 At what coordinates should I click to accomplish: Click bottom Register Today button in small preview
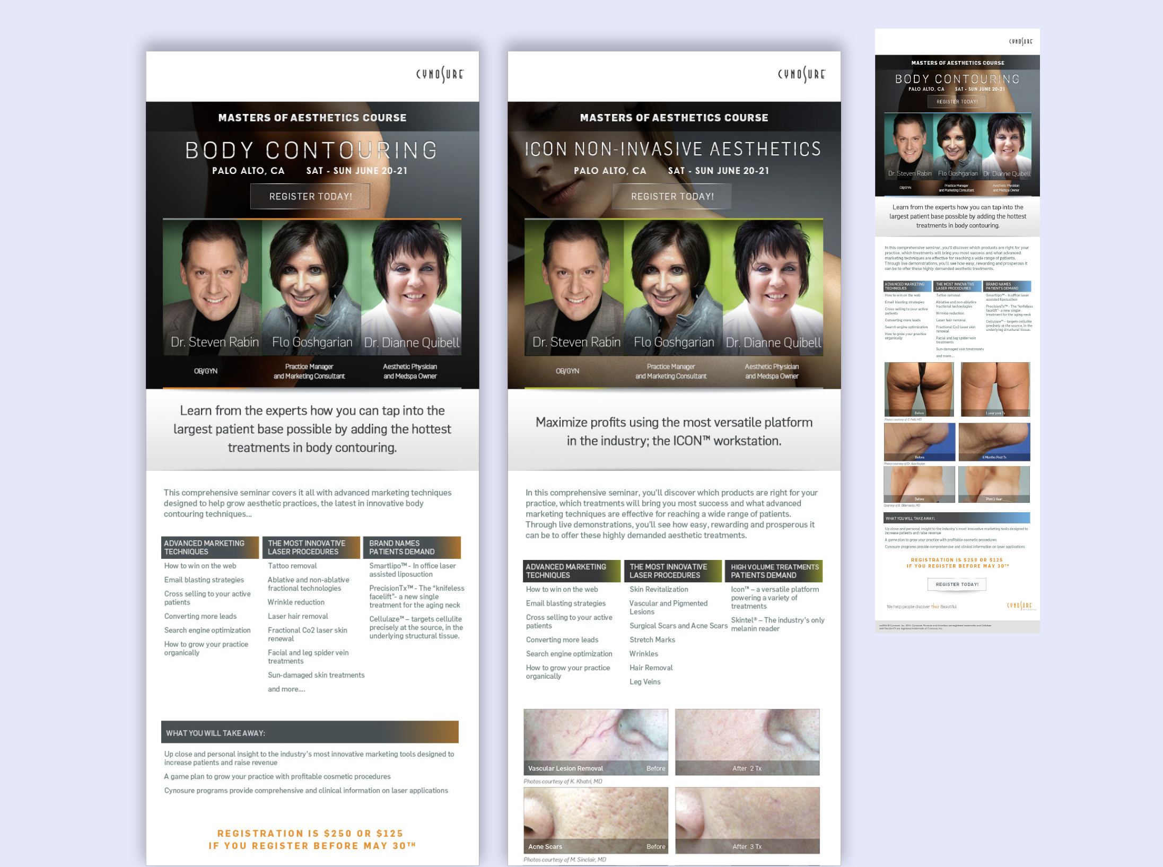click(957, 584)
